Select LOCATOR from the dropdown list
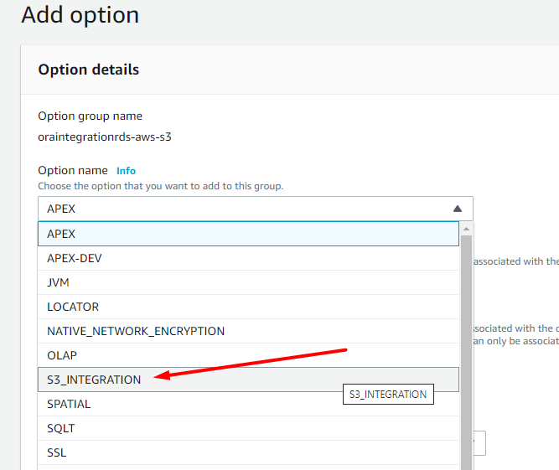Viewport: 559px width, 470px height. tap(248, 307)
